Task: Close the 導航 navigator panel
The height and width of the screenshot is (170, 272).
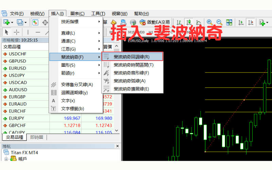Action: [x=117, y=146]
